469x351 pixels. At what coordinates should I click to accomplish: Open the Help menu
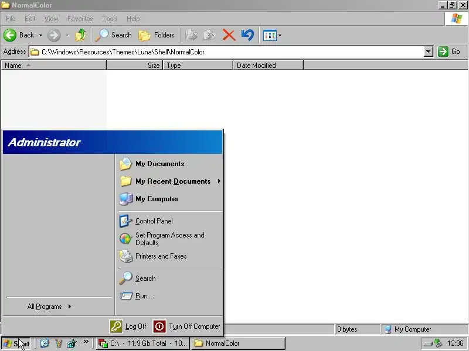(x=133, y=19)
